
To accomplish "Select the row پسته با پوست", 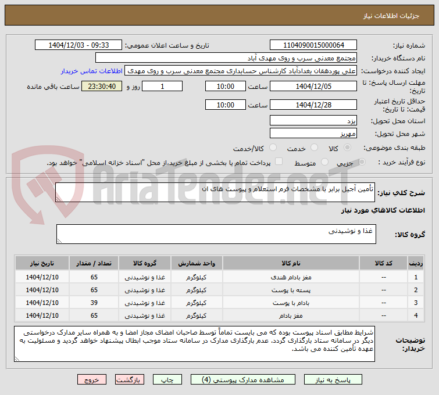I will click(x=220, y=290).
